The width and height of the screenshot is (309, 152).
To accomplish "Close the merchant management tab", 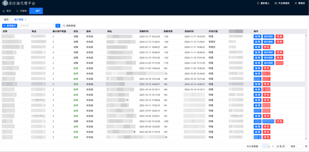I will (x=25, y=20).
